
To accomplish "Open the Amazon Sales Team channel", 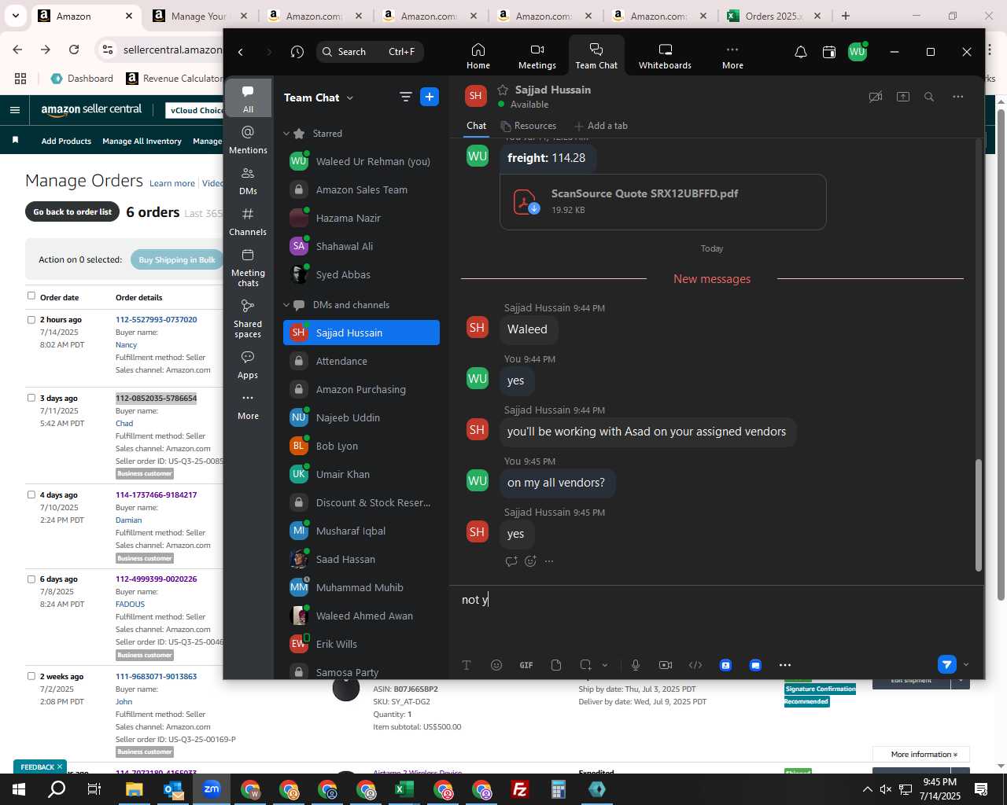I will [361, 189].
